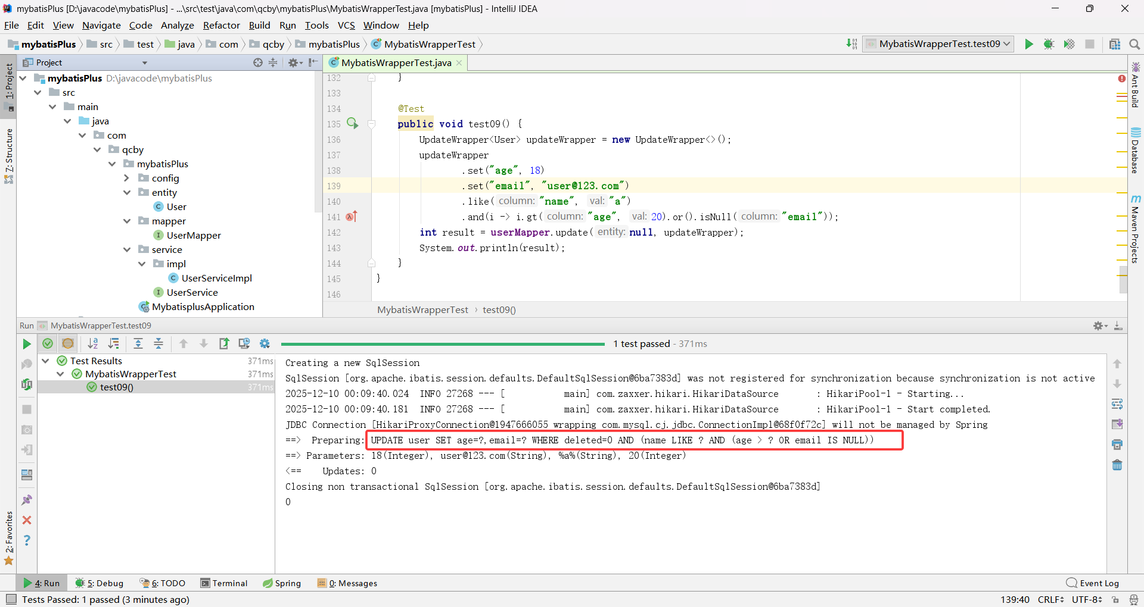1144x607 pixels.
Task: Click run gutter icon at line 135
Action: click(352, 123)
